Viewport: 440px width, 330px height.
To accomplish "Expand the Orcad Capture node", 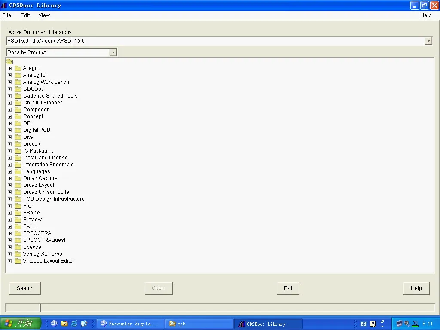I will tap(9, 178).
